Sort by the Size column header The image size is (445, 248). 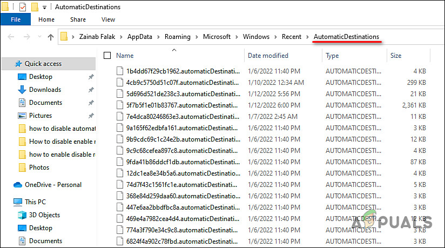click(396, 56)
